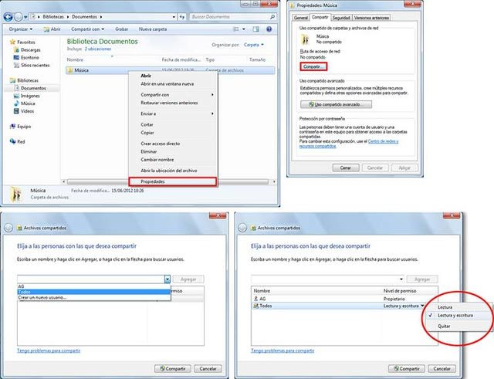Click the Cerrar button in Propiedades
This screenshot has height=379, width=494.
tap(346, 168)
